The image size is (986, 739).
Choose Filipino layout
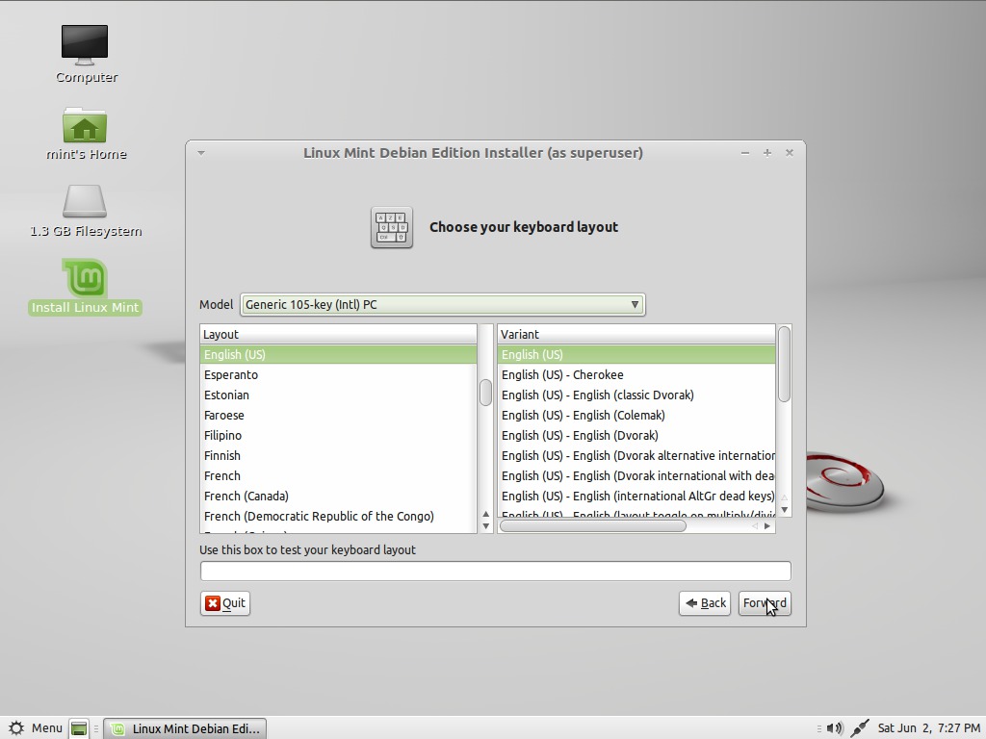pyautogui.click(x=338, y=435)
